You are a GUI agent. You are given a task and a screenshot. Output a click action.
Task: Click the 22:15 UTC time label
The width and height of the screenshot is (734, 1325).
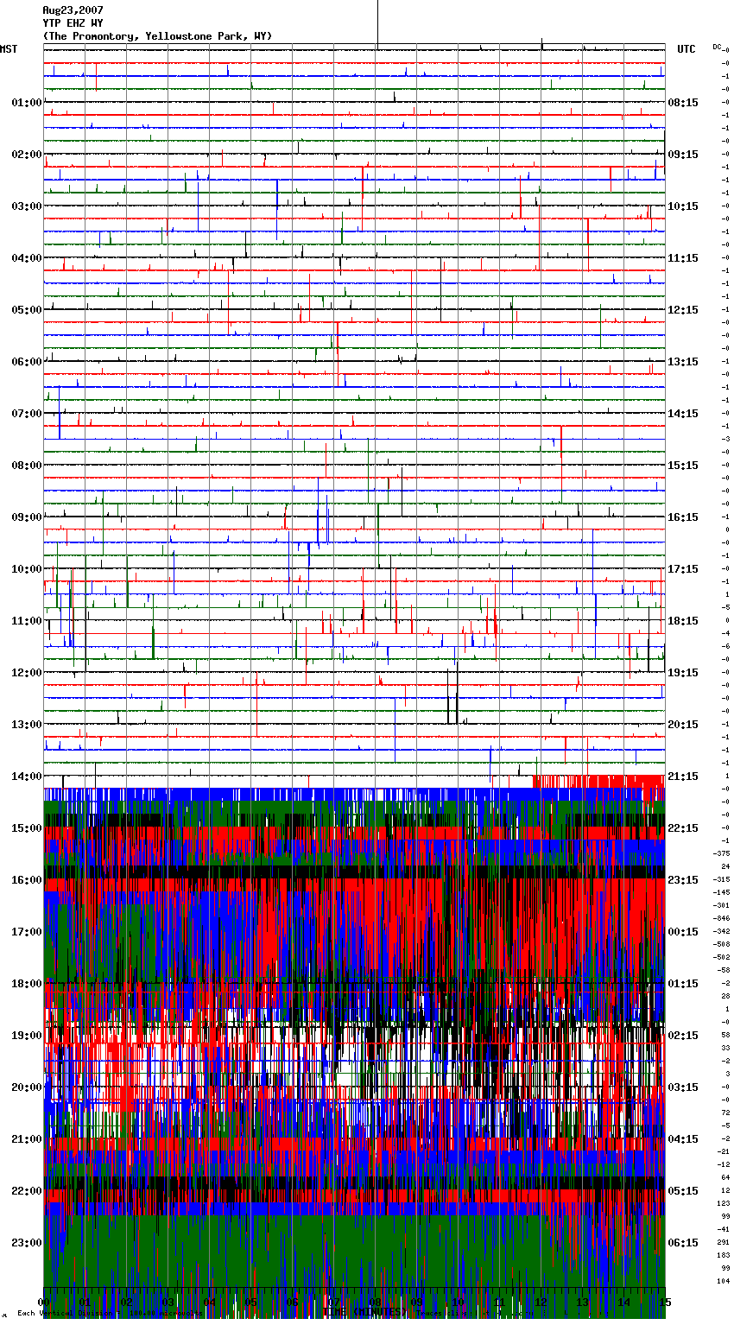click(x=683, y=828)
